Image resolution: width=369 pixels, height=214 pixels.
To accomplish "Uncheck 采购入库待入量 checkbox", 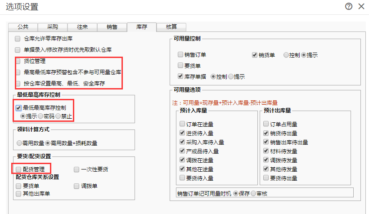I will [x=182, y=142].
